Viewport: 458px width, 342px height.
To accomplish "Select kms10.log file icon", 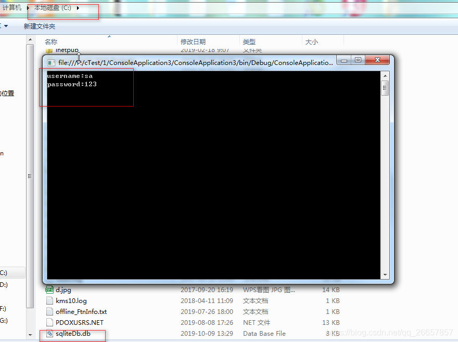I will point(49,300).
